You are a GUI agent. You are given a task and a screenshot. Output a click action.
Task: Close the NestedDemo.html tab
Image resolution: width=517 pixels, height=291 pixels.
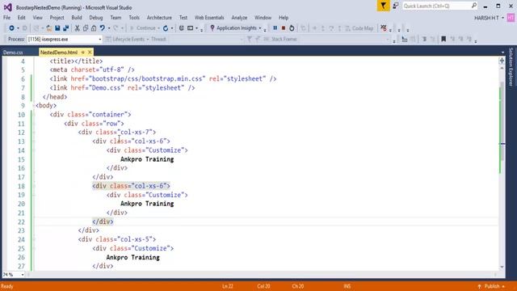tap(90, 52)
